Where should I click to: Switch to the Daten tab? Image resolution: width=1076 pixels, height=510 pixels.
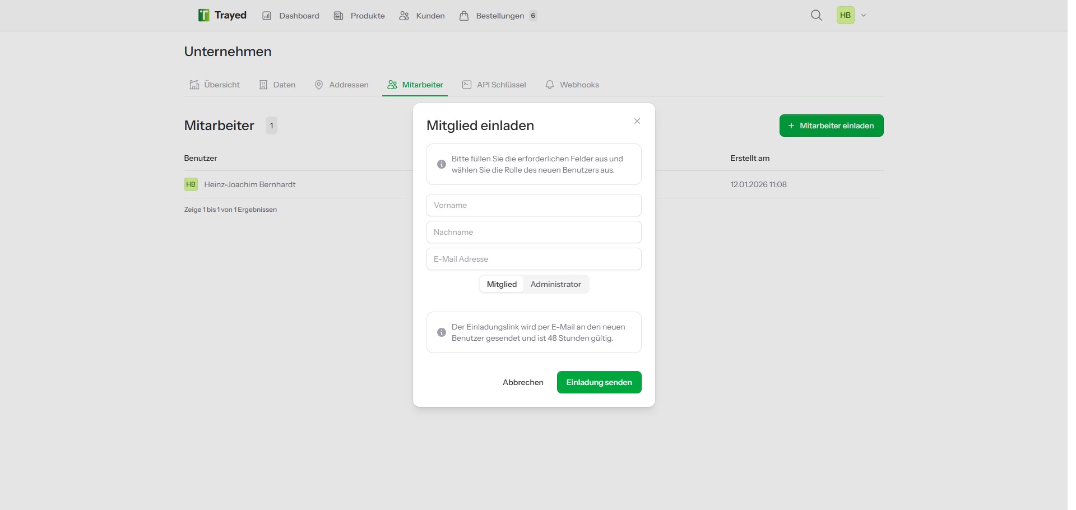tap(277, 85)
